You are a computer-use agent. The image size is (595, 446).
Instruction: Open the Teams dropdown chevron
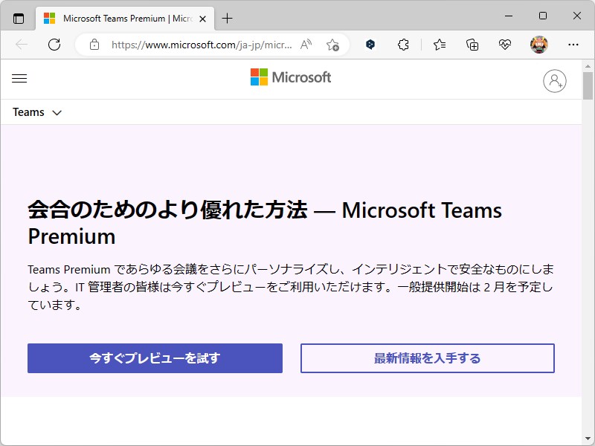tap(58, 112)
